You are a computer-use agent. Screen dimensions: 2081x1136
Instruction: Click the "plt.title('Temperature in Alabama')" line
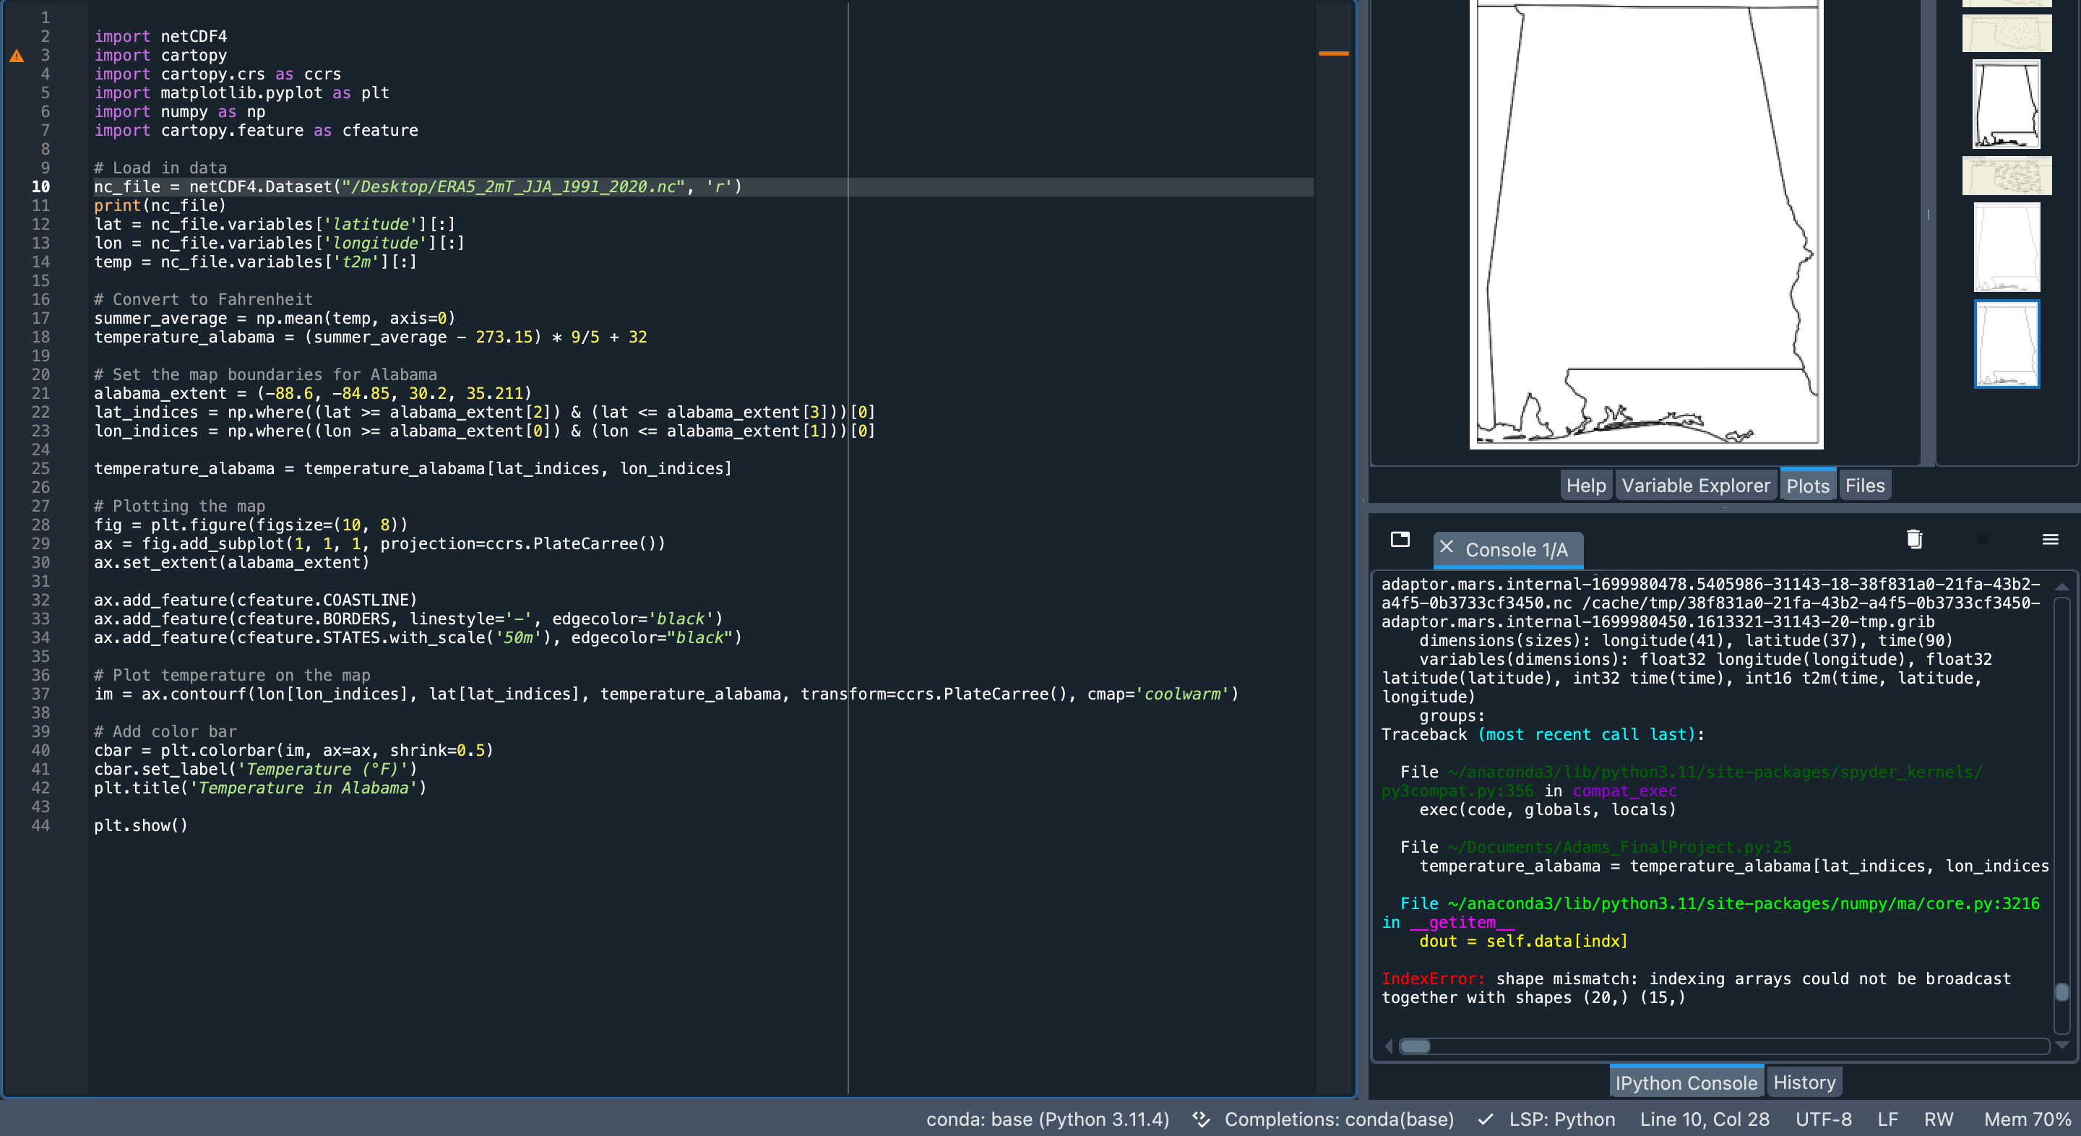(x=260, y=788)
